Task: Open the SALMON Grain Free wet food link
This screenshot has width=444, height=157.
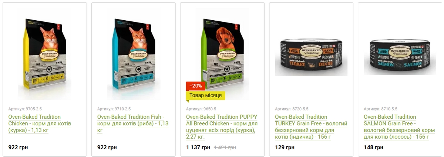Action: click(x=399, y=127)
